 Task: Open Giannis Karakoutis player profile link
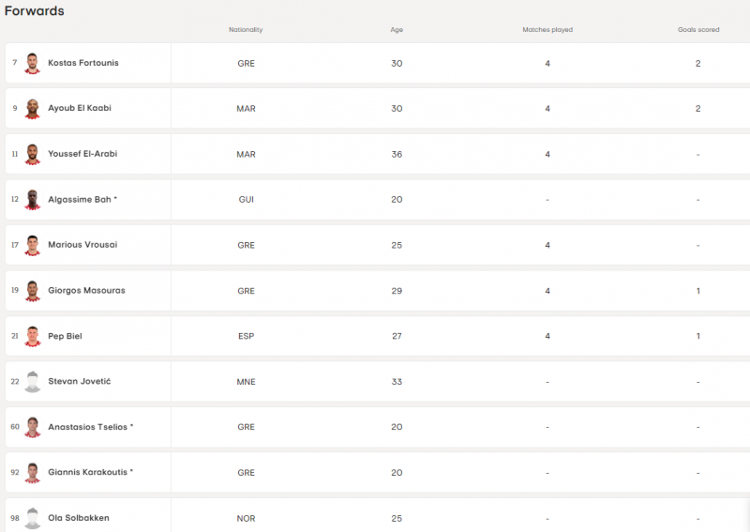coord(90,472)
